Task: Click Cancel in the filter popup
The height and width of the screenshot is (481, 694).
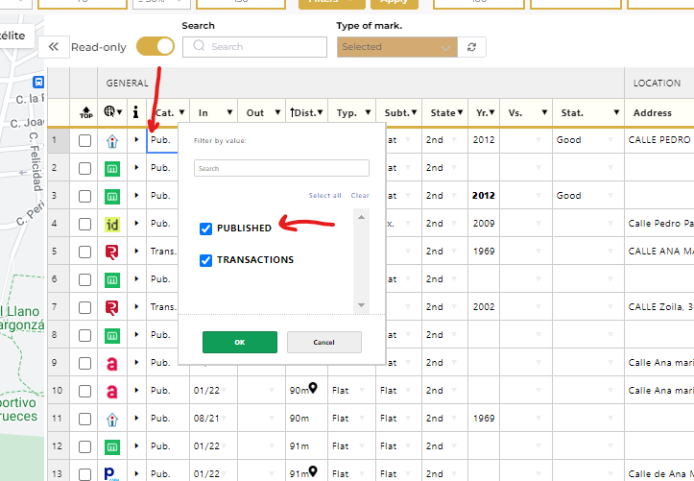Action: [324, 342]
